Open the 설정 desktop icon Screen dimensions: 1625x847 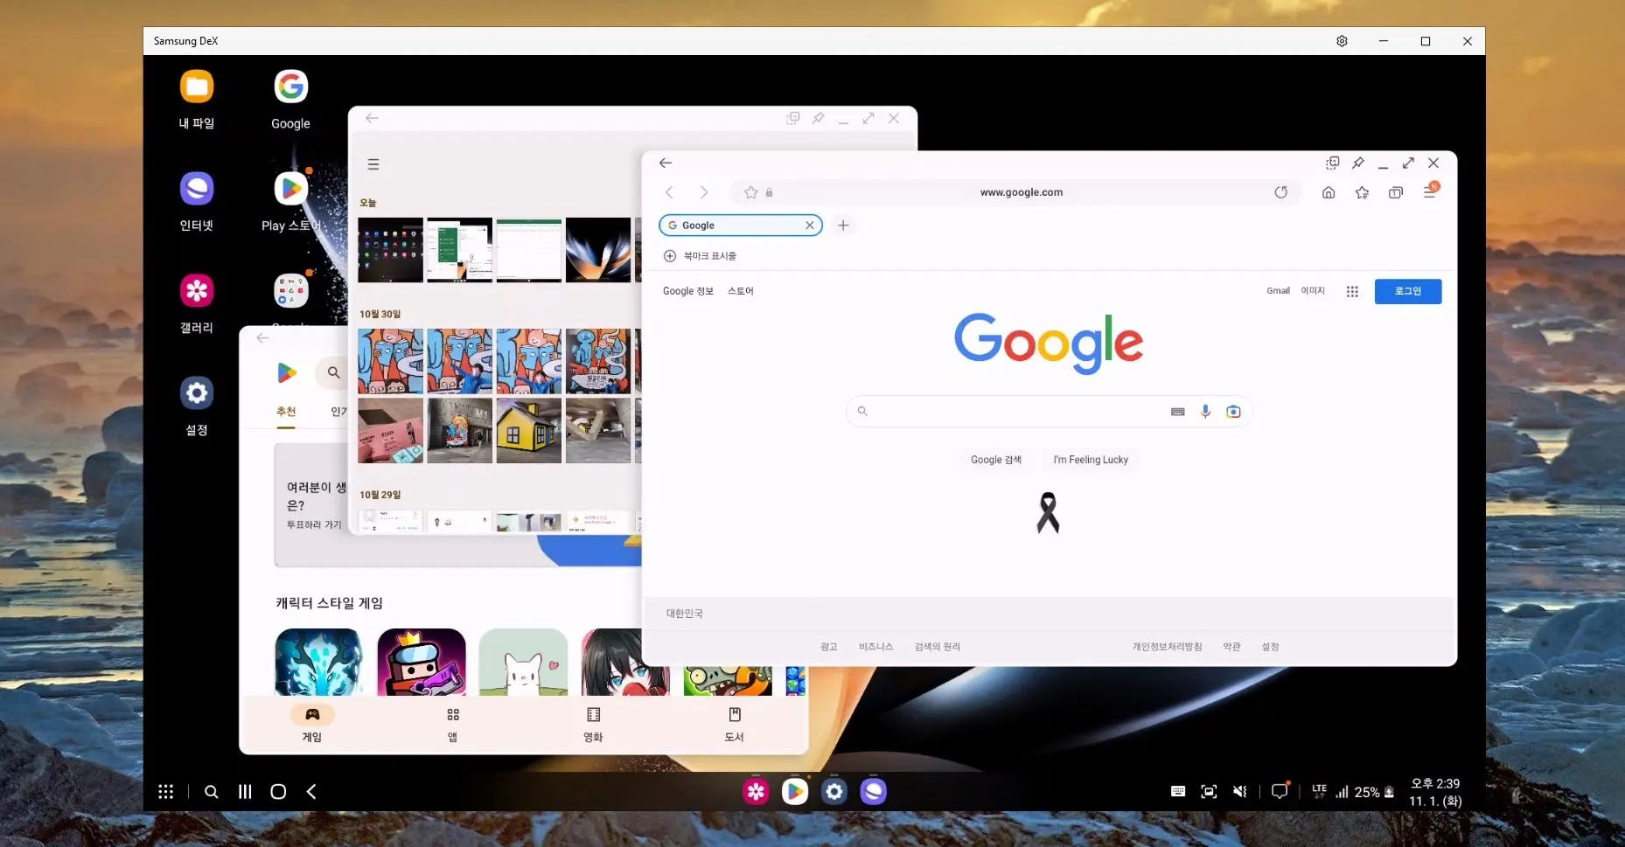tap(197, 393)
